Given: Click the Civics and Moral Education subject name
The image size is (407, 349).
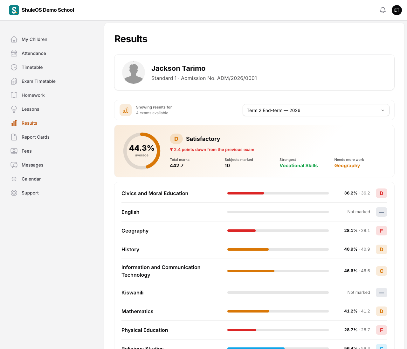Looking at the screenshot, I should coord(155,193).
